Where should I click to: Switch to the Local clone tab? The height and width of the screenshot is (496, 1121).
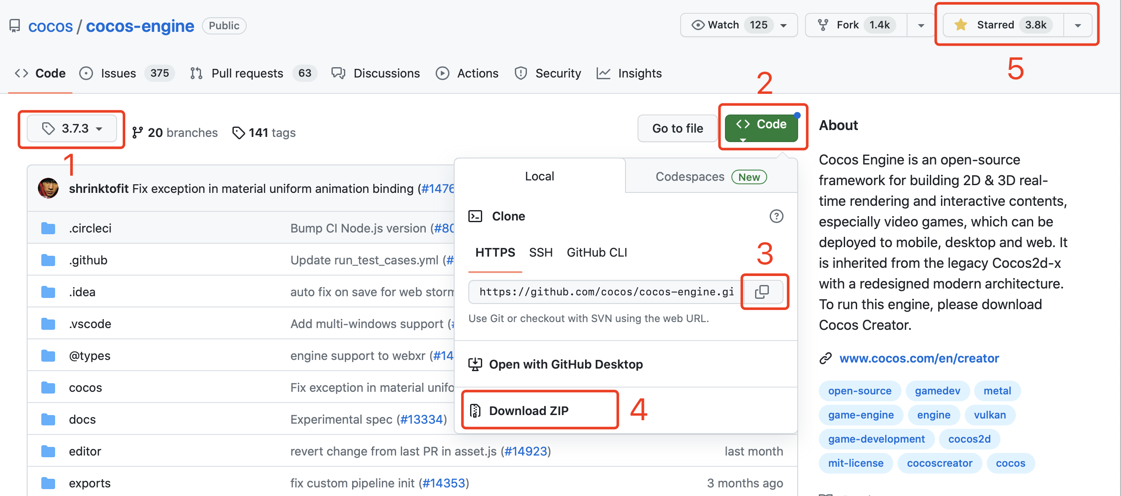coord(539,176)
